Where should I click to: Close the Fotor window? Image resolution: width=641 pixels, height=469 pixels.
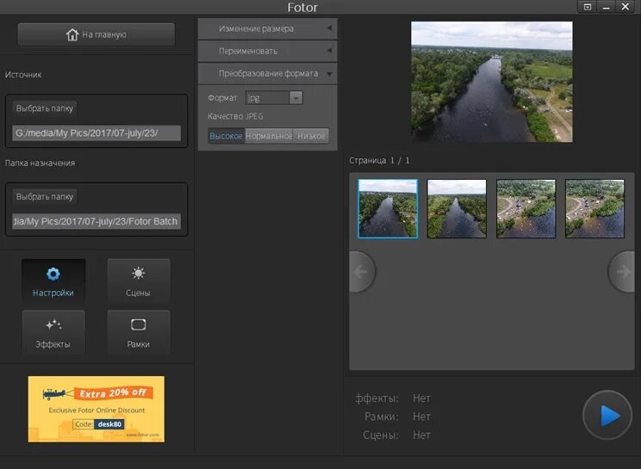[625, 7]
